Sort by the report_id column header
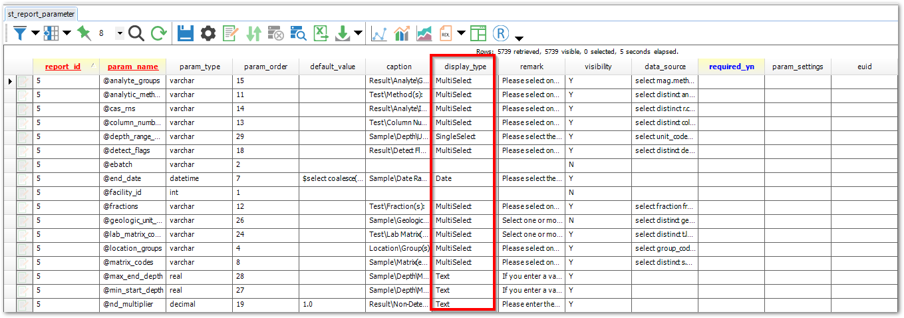This screenshot has width=904, height=318. click(63, 67)
